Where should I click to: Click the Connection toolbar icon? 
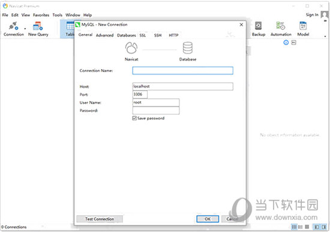click(x=14, y=29)
